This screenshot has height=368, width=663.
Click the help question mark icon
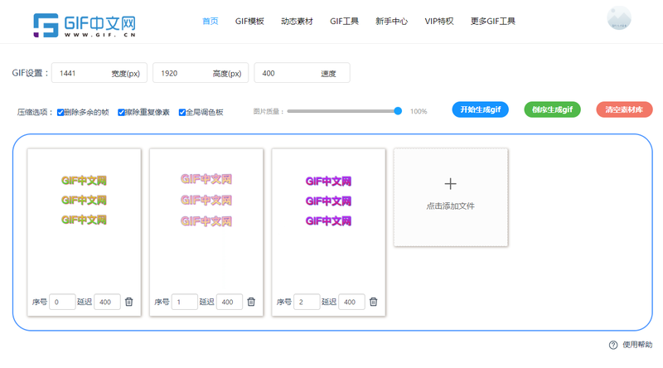click(613, 345)
